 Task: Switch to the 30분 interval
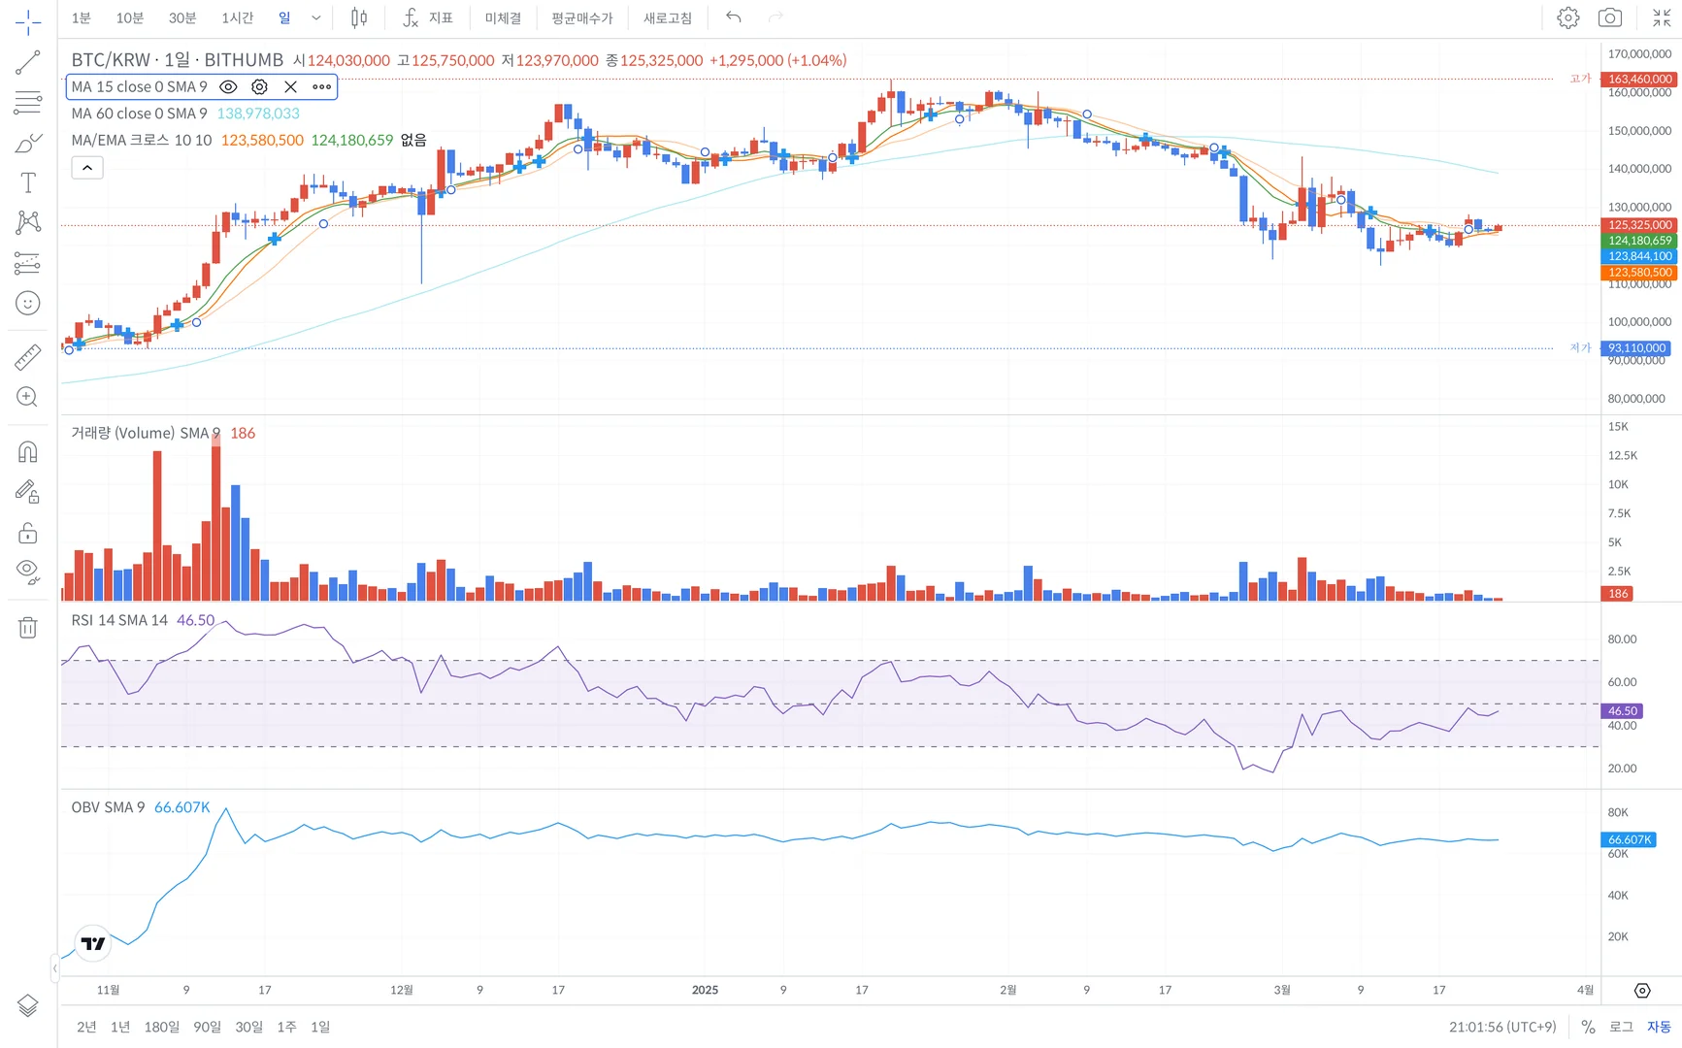tap(182, 17)
